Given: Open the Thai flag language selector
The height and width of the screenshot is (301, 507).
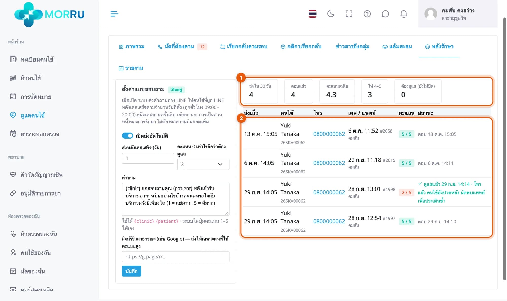Looking at the screenshot, I should click(312, 14).
